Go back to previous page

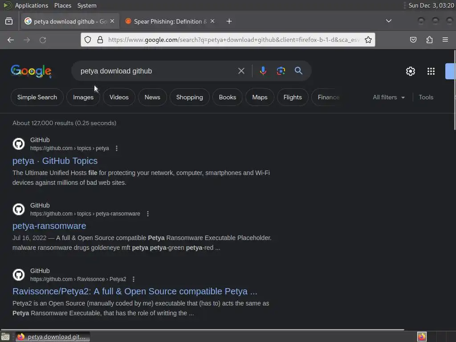tap(11, 40)
